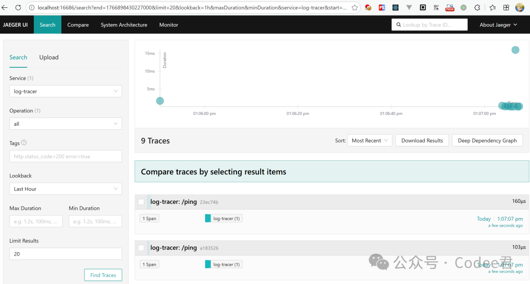530x284 pixels.
Task: Click the 9 Traces heading
Action: tap(156, 141)
